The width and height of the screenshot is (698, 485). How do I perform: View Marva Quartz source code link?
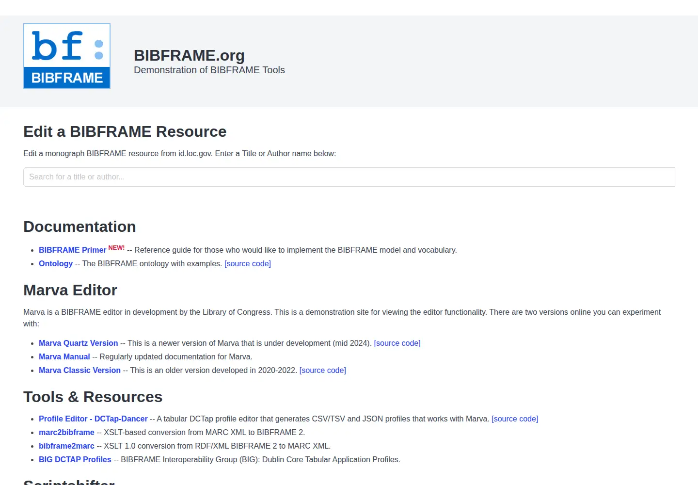click(x=397, y=343)
